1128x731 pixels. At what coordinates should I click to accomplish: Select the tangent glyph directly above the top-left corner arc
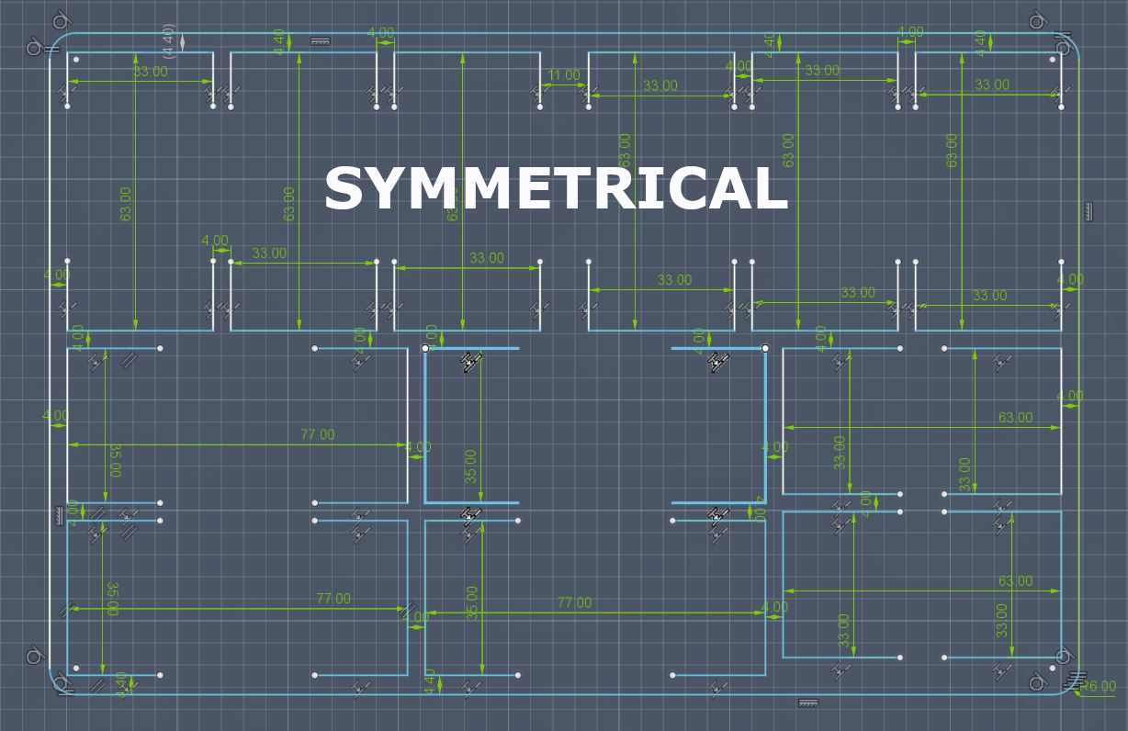point(61,19)
